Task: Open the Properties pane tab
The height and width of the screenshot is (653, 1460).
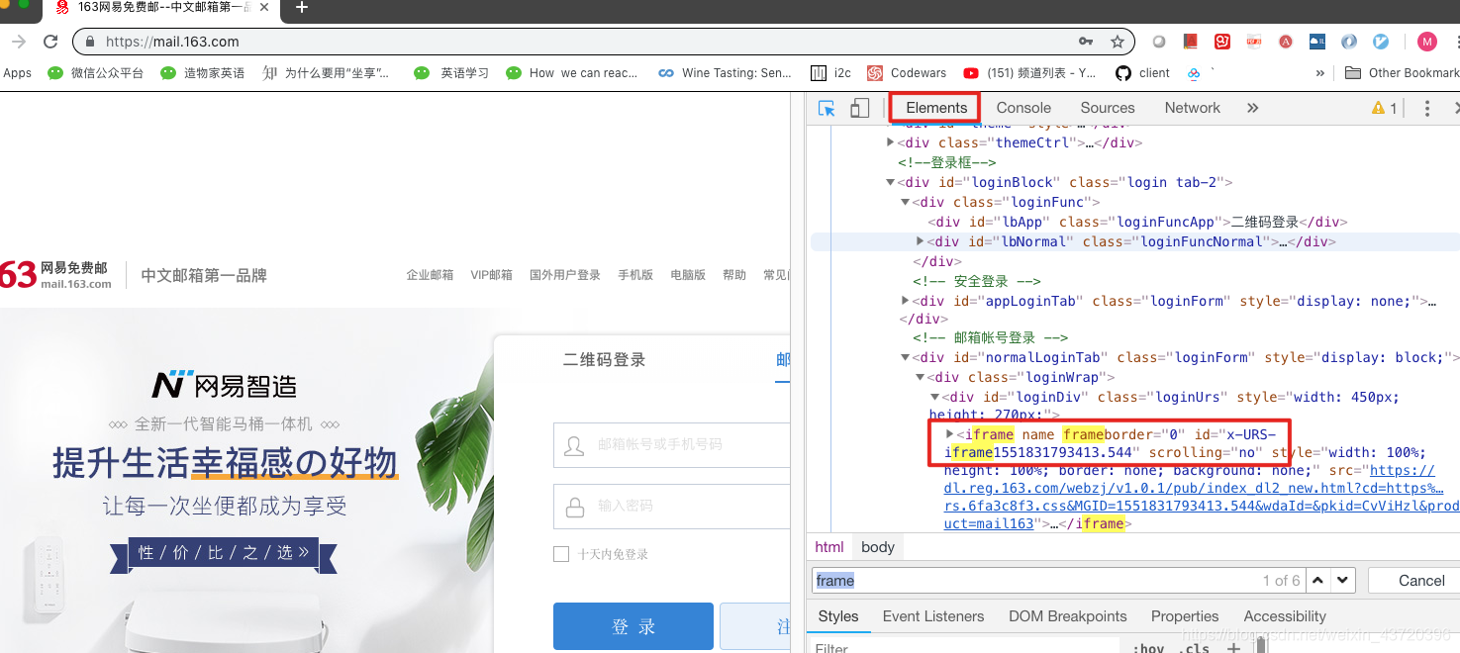Action: 1185,616
